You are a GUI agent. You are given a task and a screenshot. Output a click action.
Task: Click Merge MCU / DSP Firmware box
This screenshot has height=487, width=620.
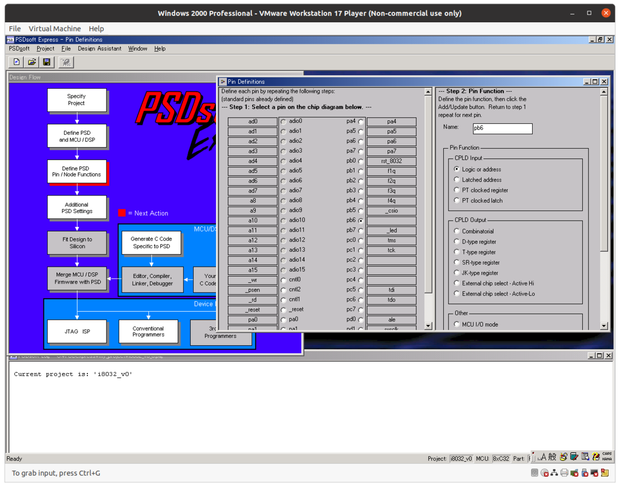click(77, 279)
